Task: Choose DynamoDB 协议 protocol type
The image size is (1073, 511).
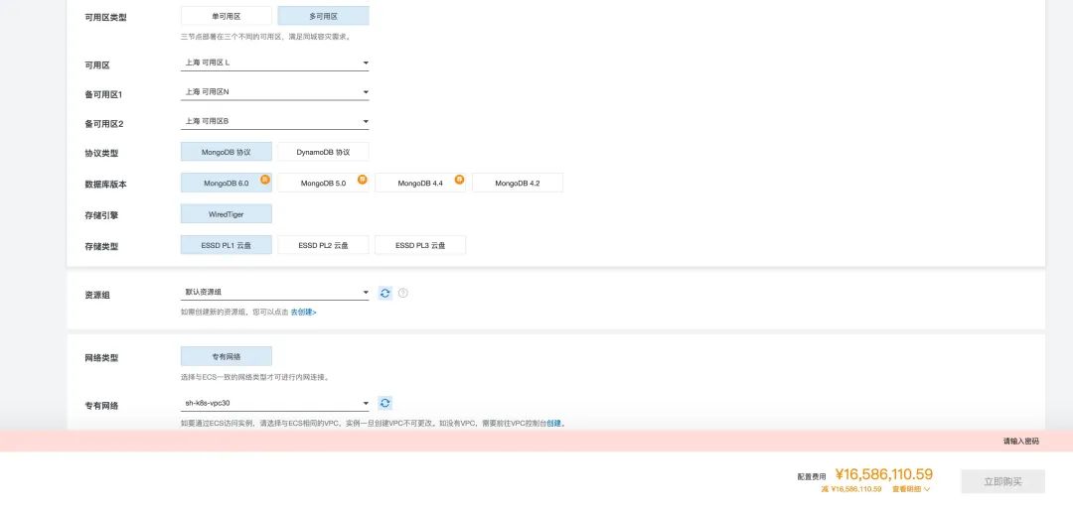Action: 323,152
